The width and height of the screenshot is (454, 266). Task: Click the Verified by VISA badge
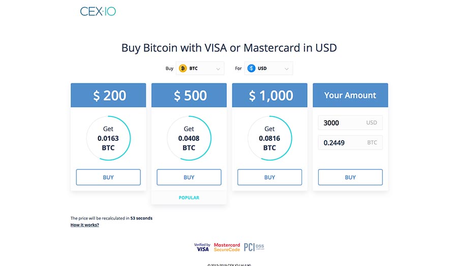201,247
